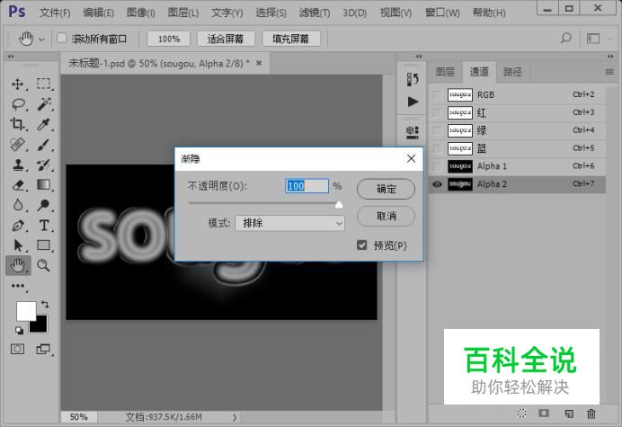The image size is (622, 427).
Task: Close the Fade dialog
Action: 411,159
